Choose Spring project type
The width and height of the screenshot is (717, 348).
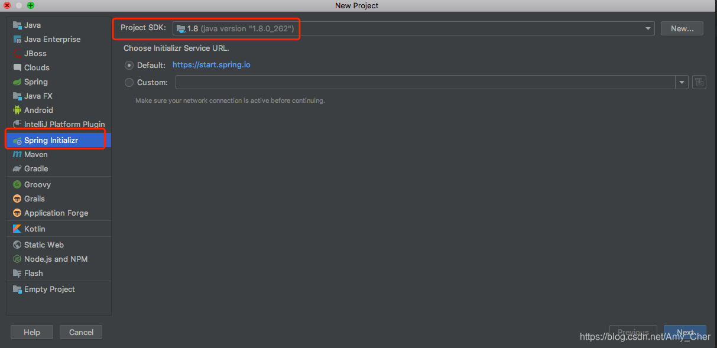click(x=59, y=82)
